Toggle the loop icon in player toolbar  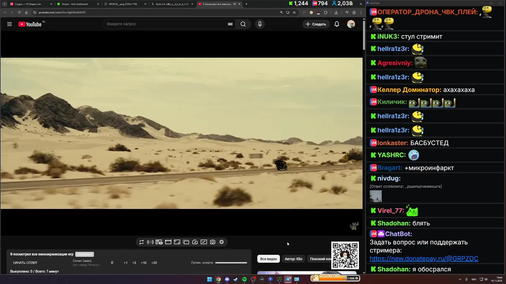click(x=142, y=242)
